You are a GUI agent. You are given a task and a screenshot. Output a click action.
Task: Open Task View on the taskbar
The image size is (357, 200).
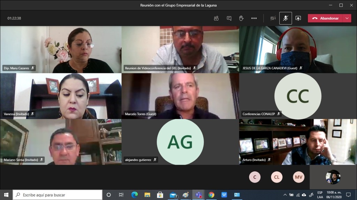121,195
